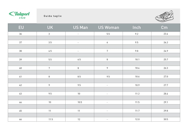Select the 23.4 Cm value cell
This screenshot has width=188, height=130.
[166, 34]
